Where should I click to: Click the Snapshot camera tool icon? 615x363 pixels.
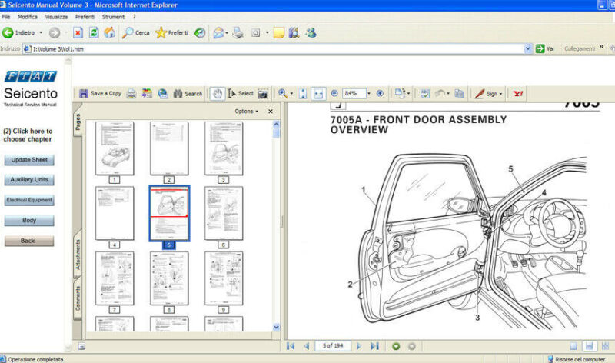coord(263,93)
